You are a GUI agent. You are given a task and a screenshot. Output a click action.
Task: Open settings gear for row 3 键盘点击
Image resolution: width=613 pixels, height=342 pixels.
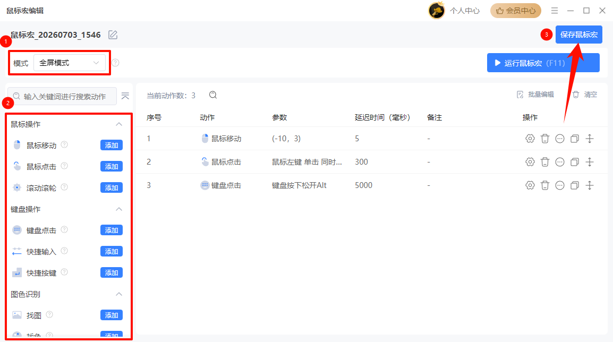pos(530,185)
